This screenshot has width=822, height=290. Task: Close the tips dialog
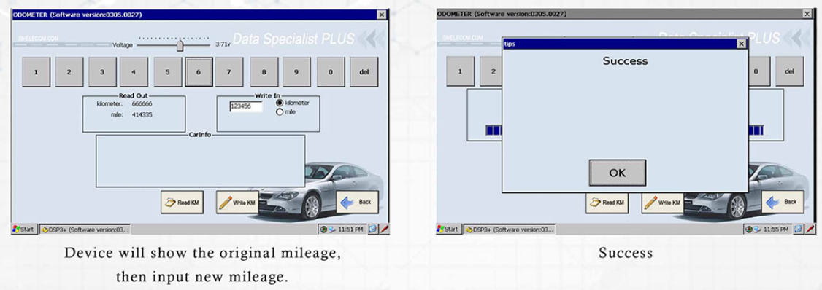[741, 44]
